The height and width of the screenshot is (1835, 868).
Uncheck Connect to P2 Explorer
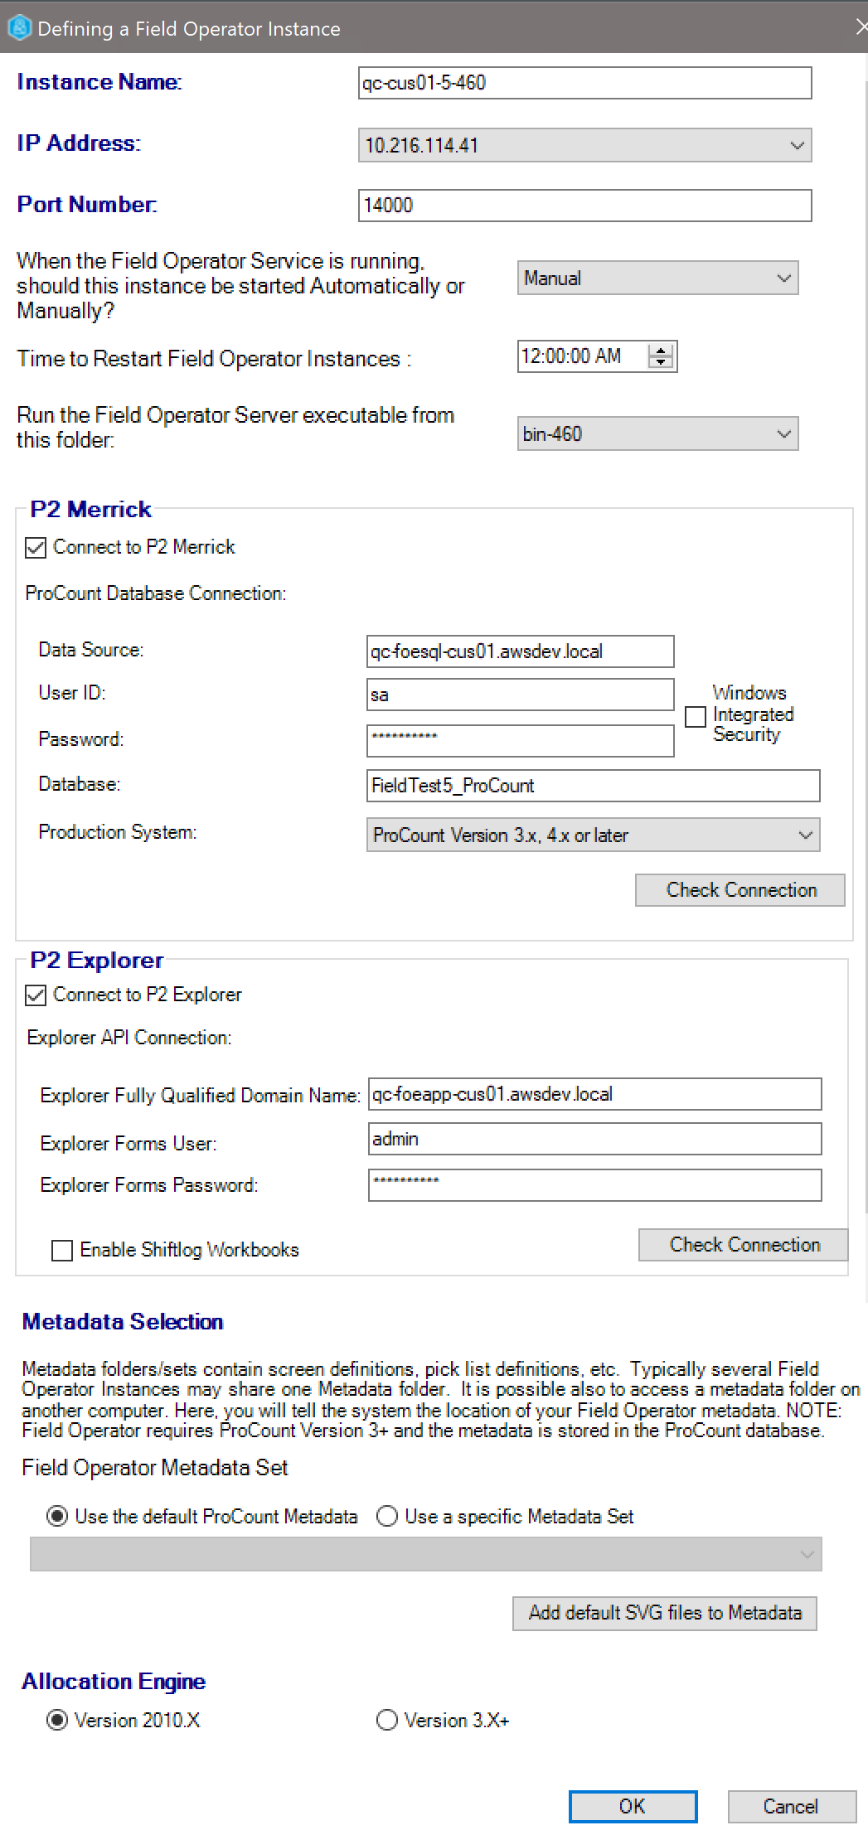pyautogui.click(x=36, y=995)
